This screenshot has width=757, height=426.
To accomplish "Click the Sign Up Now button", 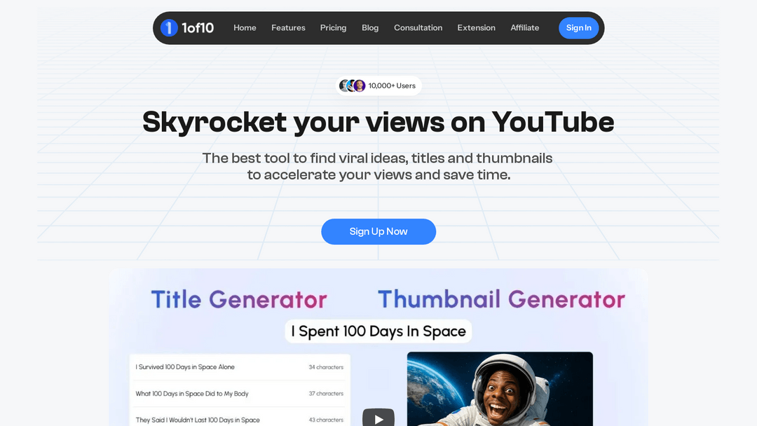I will tap(378, 232).
